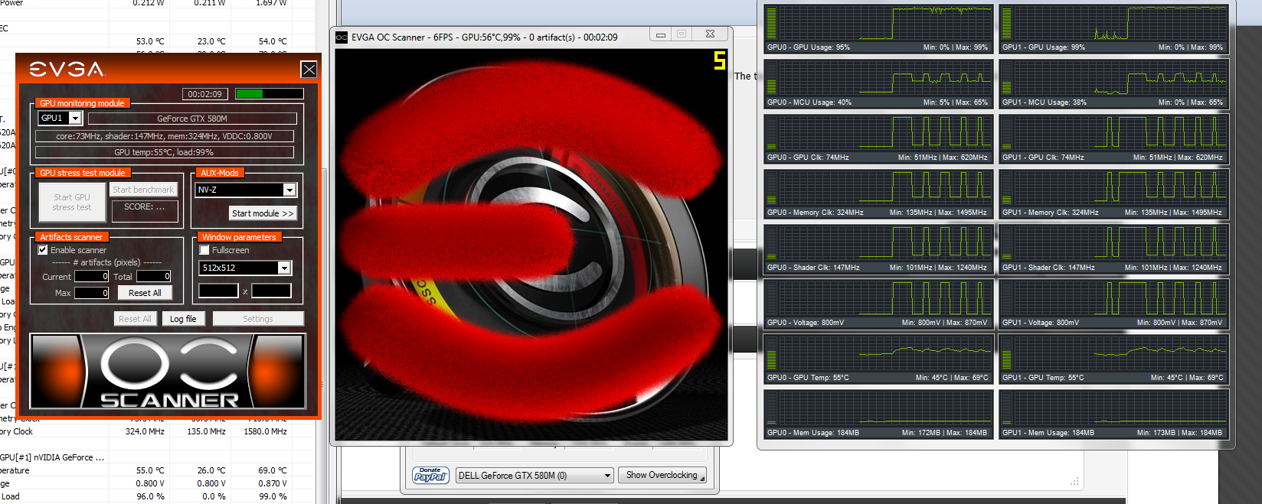Click the GPU1 GPU Usage level meter
1262x504 pixels.
point(1006,23)
